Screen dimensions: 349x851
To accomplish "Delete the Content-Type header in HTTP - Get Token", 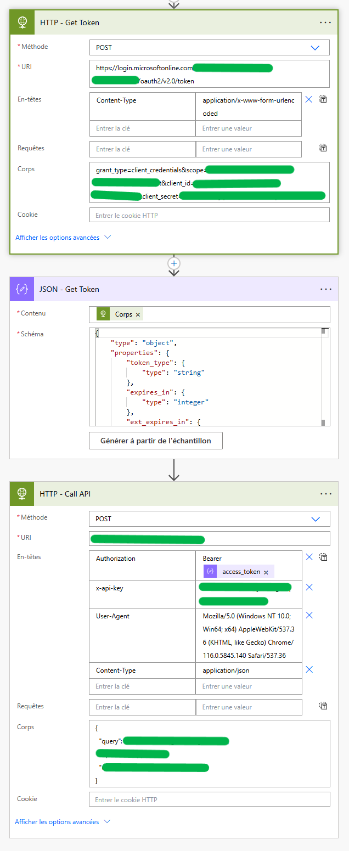I will [x=308, y=99].
